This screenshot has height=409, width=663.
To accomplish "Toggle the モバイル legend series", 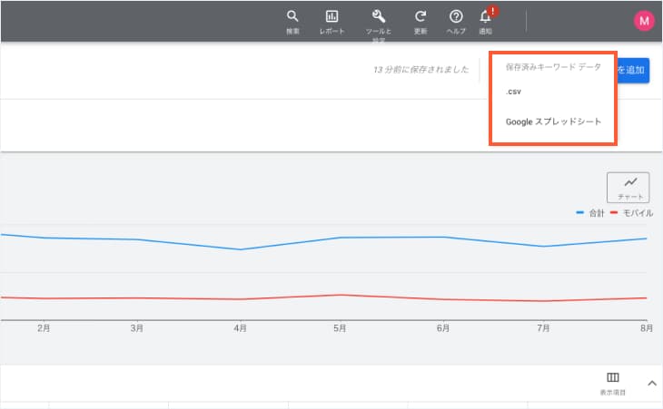I will tap(631, 213).
